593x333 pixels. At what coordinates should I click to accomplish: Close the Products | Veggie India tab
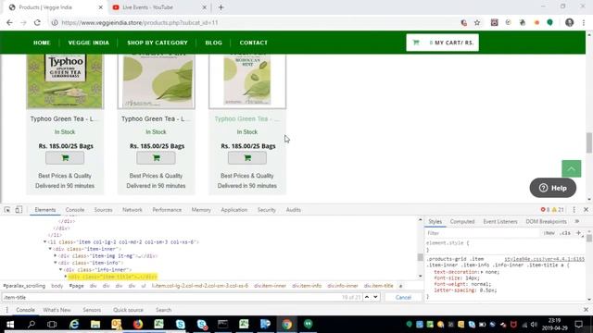[x=101, y=7]
